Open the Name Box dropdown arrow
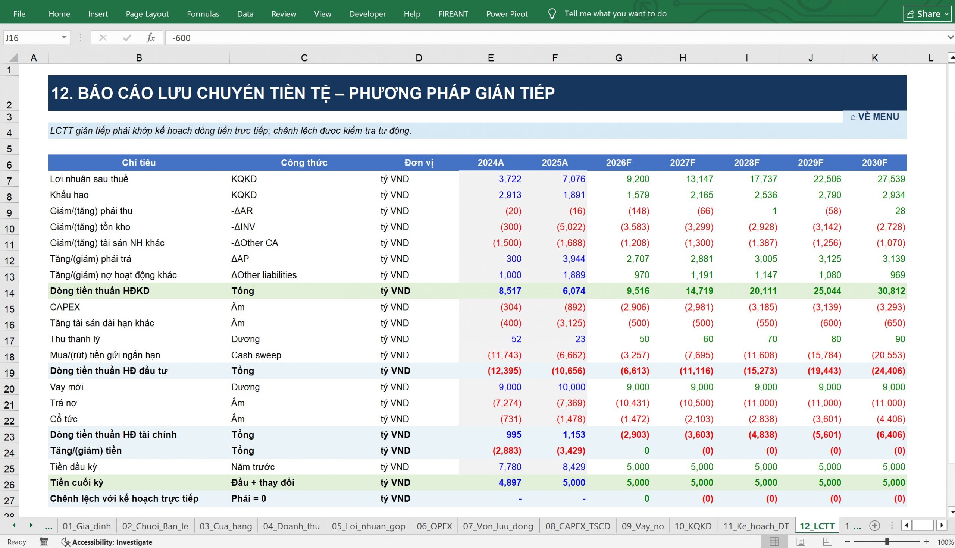 click(x=64, y=38)
